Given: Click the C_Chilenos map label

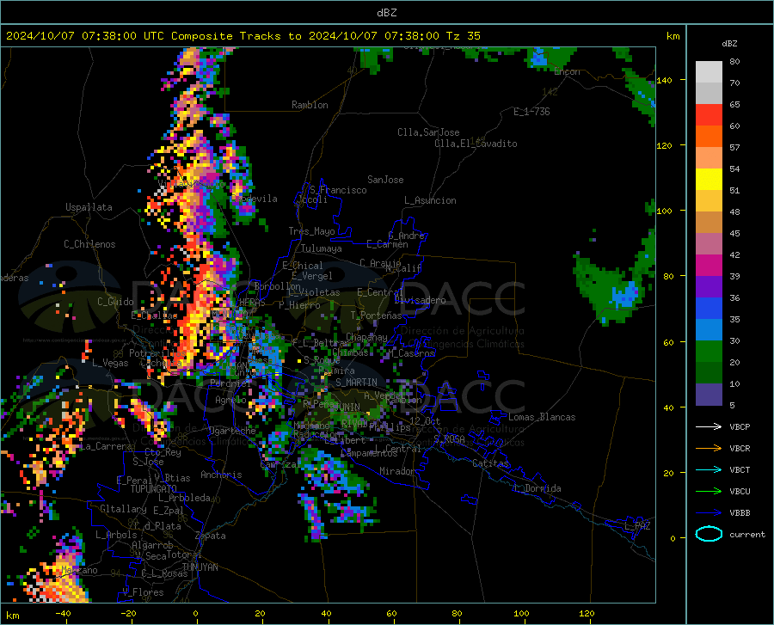Looking at the screenshot, I should [89, 244].
